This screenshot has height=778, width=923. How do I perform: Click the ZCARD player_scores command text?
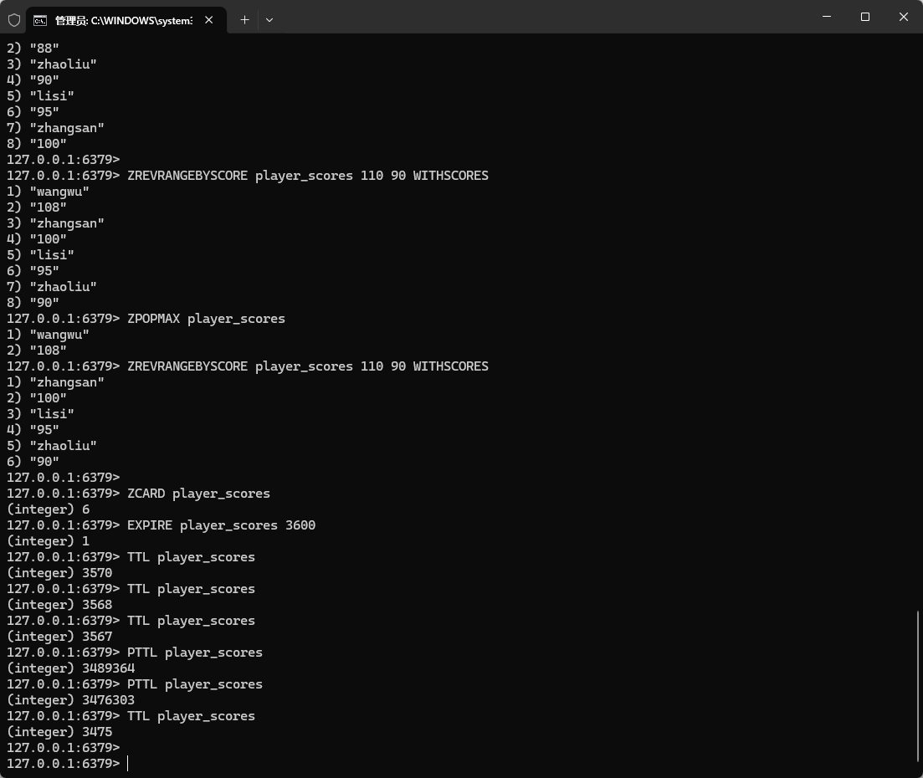(198, 494)
